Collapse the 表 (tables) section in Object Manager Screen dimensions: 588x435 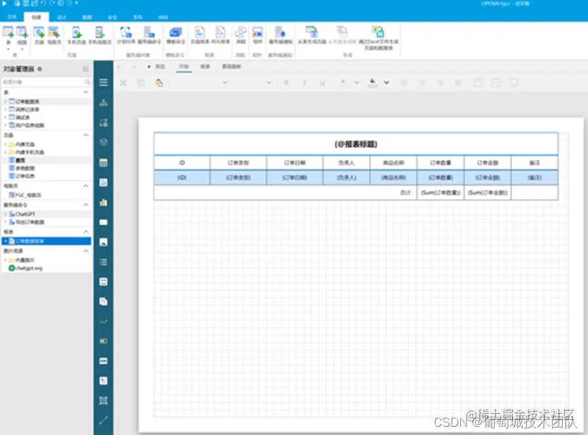coord(86,92)
